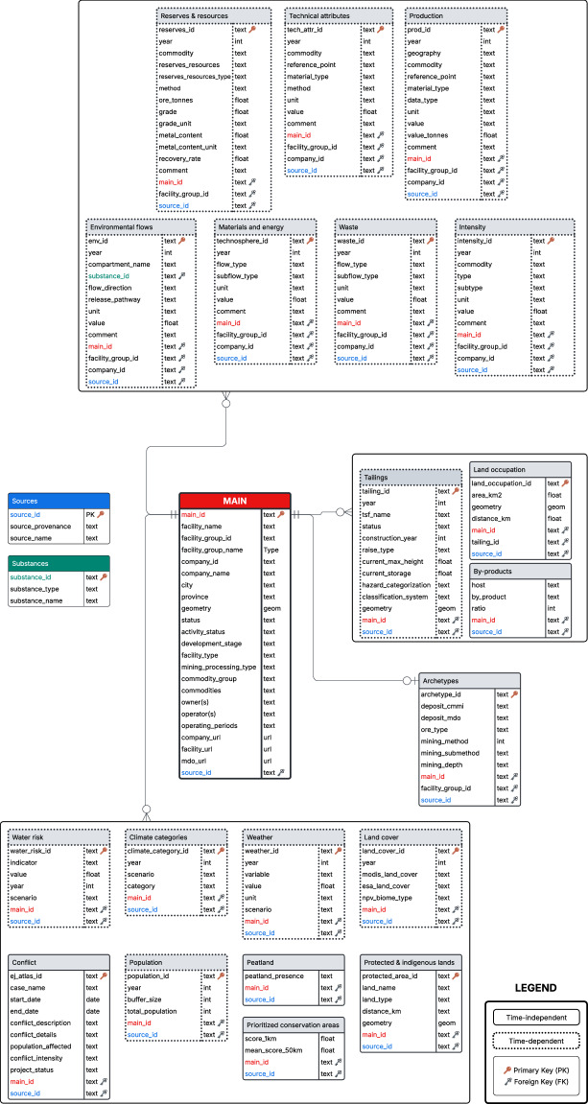Click the key icon next to ej_atlas_id

(x=104, y=975)
